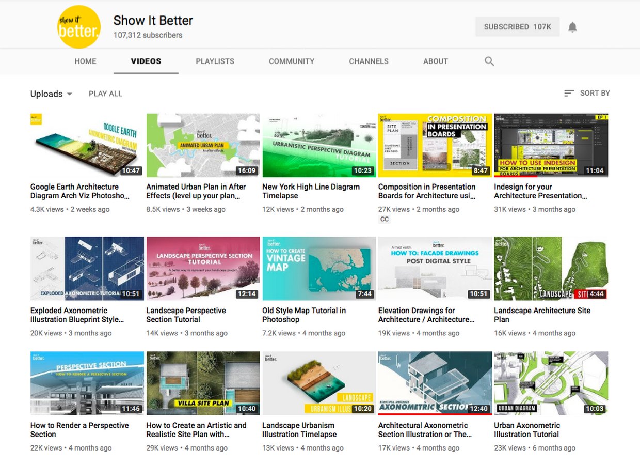The width and height of the screenshot is (640, 465).
Task: Open Urban Diagram thumbnail
Action: [551, 383]
